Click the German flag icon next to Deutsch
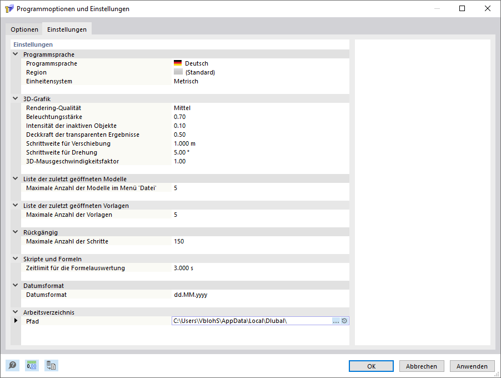 (x=178, y=63)
